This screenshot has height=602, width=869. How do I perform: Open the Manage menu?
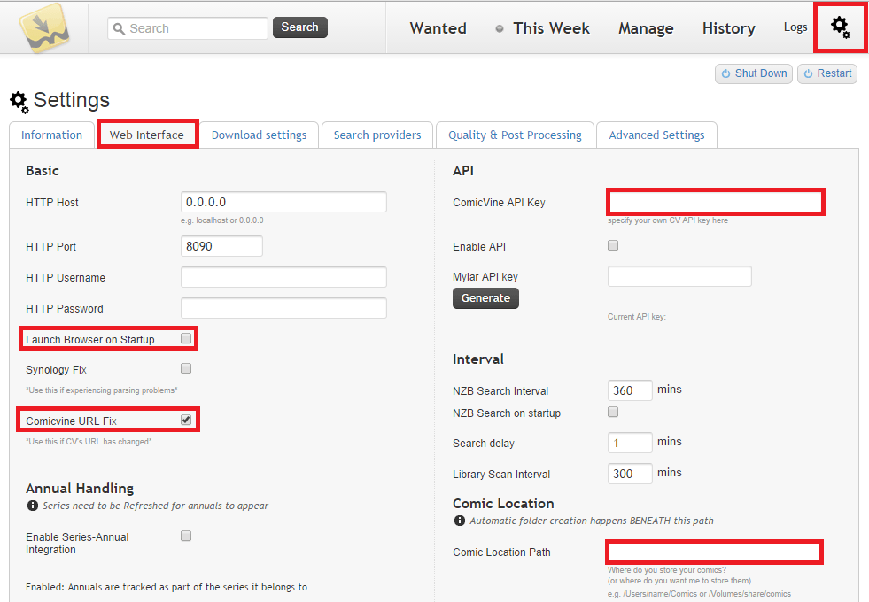[x=646, y=28]
